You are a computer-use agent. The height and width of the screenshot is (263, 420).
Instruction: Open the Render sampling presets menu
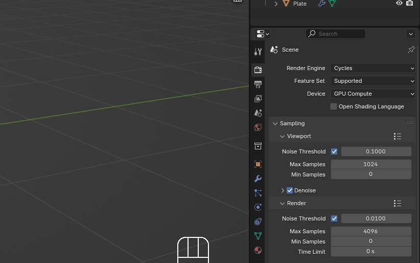click(398, 203)
